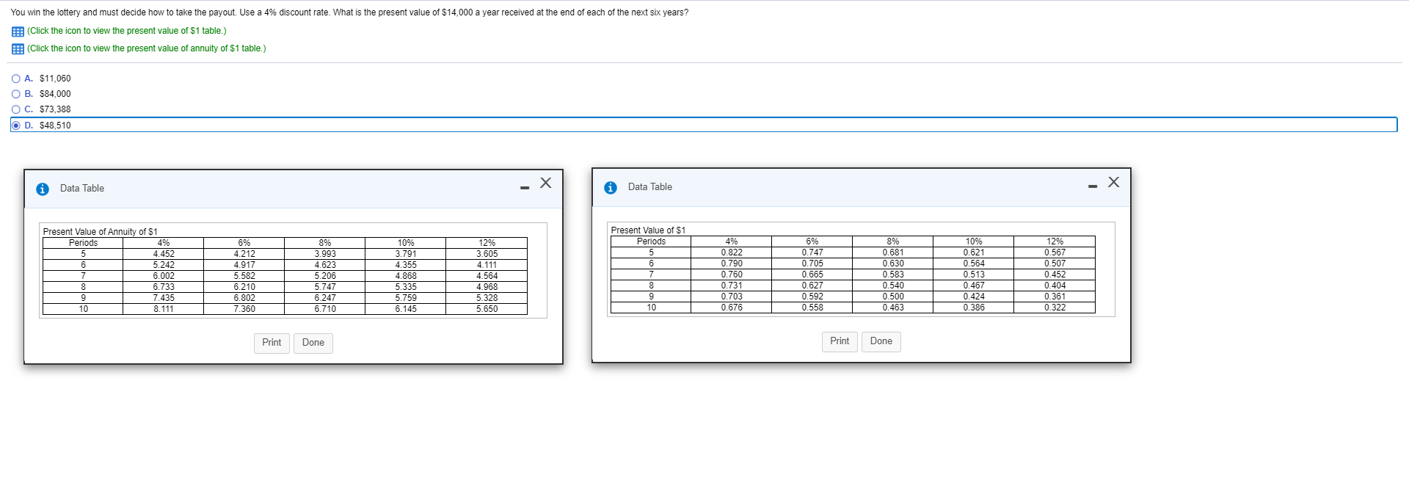The image size is (1409, 480).
Task: Click annuity factor 4.452 for 5 periods
Action: pos(164,254)
